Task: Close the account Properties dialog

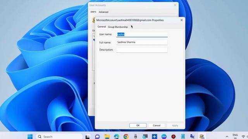Action: 182,20
